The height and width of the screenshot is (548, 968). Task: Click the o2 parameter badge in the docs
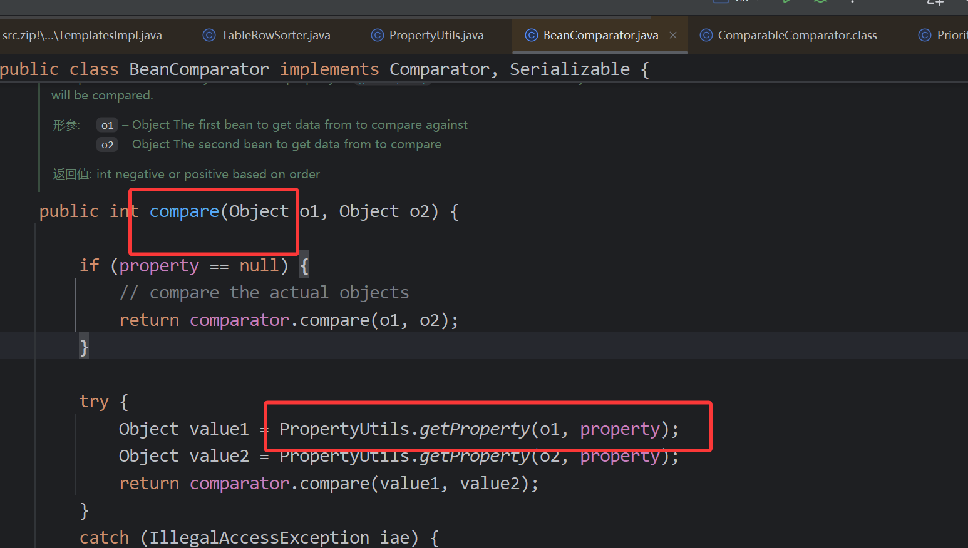[x=107, y=145]
